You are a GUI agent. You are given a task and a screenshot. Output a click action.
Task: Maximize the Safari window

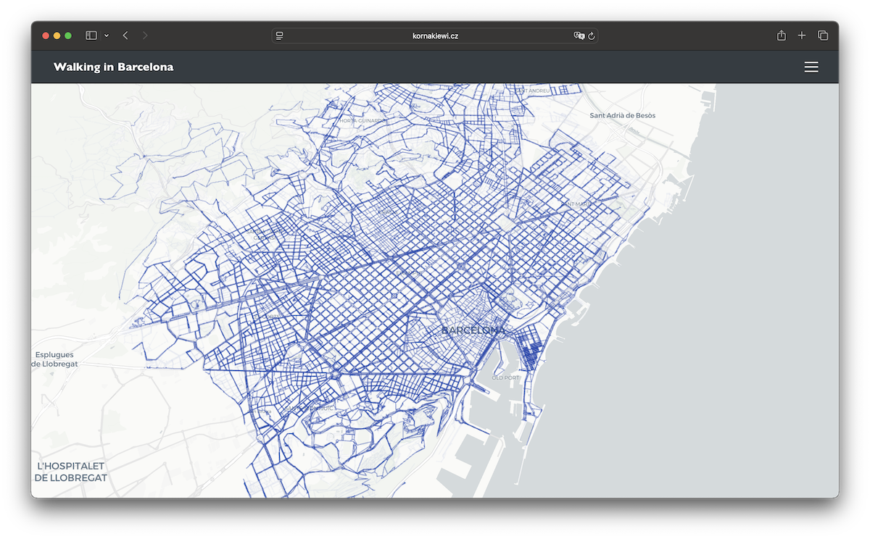pyautogui.click(x=68, y=35)
